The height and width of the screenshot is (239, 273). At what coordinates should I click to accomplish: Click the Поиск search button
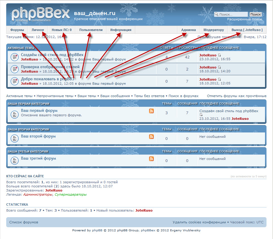click(x=256, y=14)
